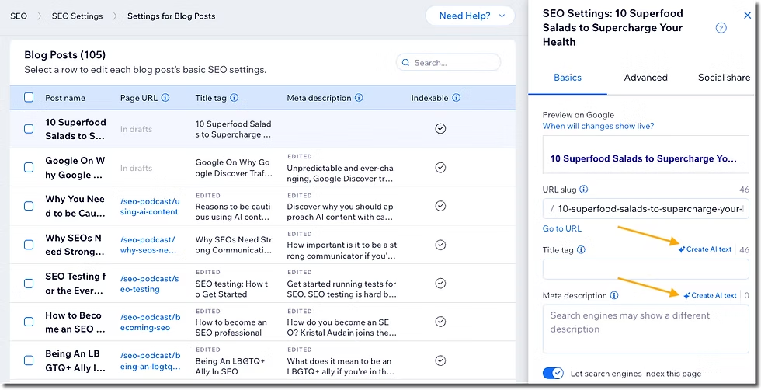Click indexable checkmark for How to Become row
The image size is (761, 390).
(x=440, y=322)
